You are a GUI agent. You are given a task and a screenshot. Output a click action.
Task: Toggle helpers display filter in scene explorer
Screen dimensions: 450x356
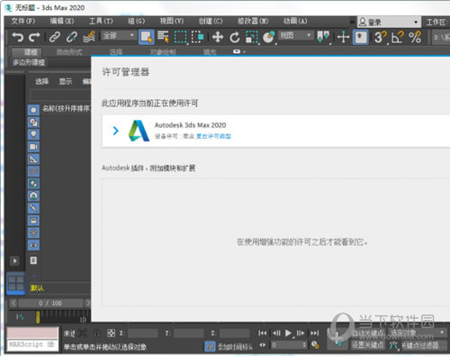pos(33,159)
